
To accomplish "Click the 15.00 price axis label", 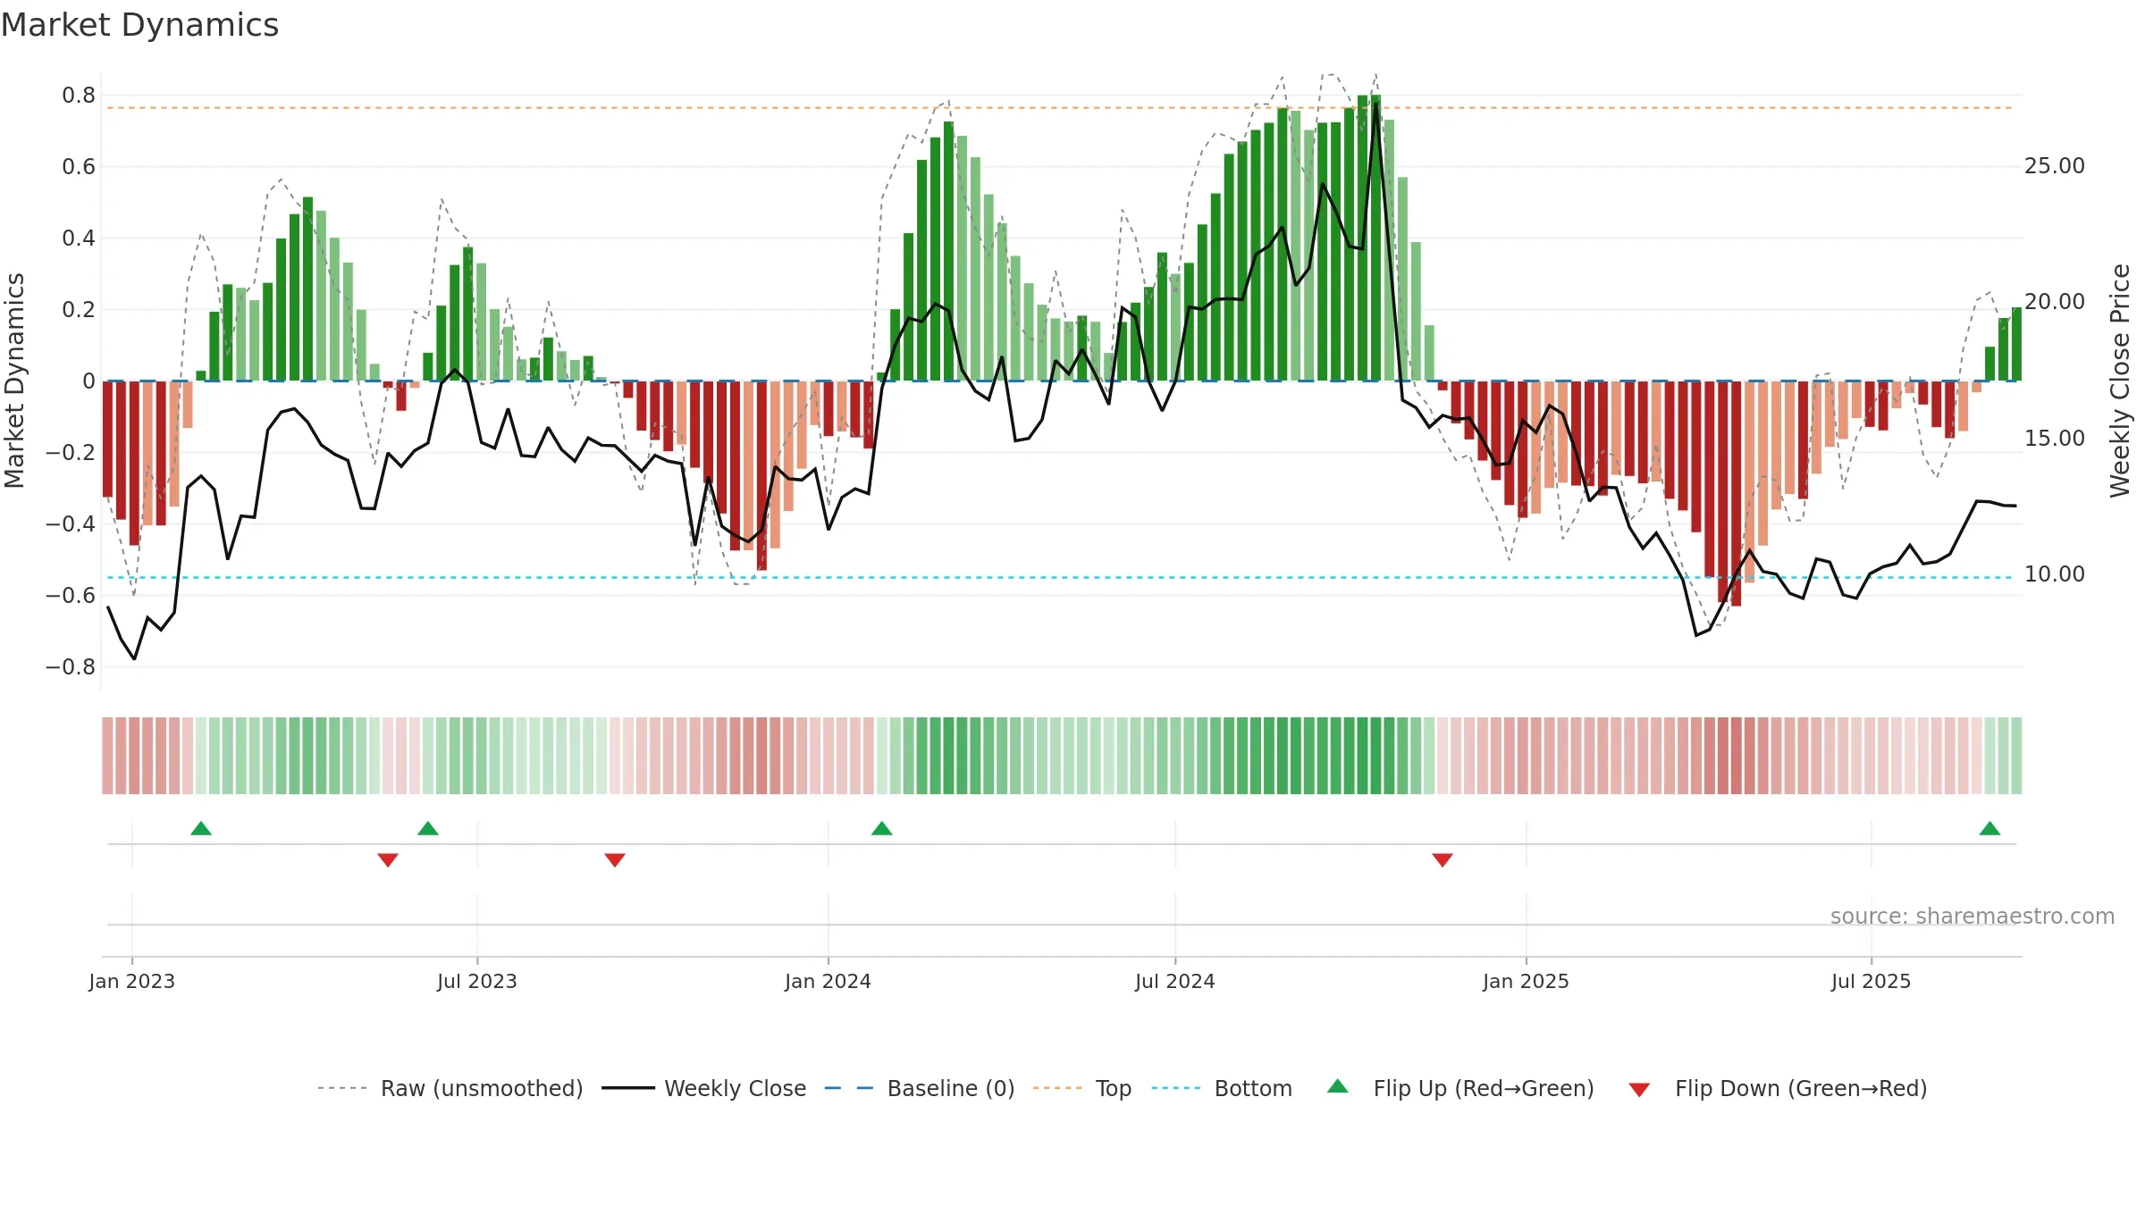I will tap(2055, 439).
